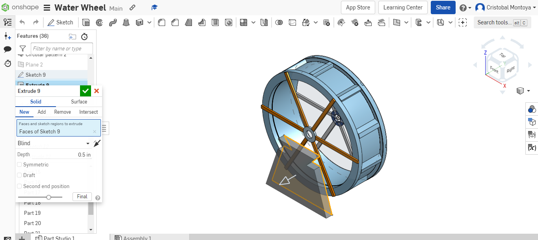Viewport: 538px width, 240px height.
Task: Select the Extrude tool in the toolbar
Action: 86,22
